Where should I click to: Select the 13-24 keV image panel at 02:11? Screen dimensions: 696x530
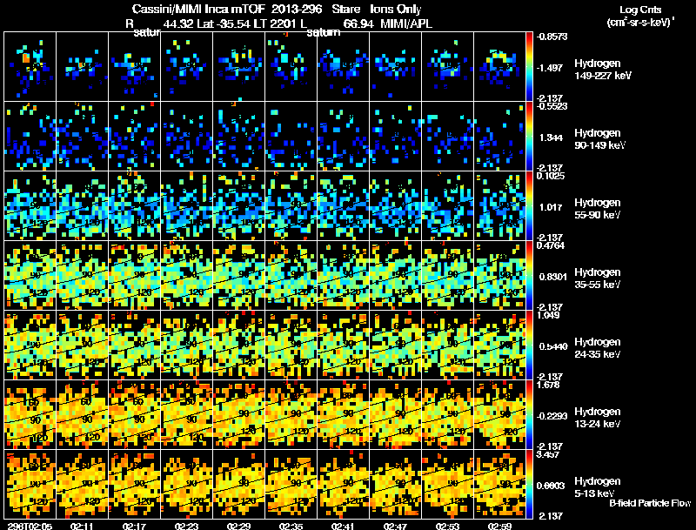click(x=82, y=415)
